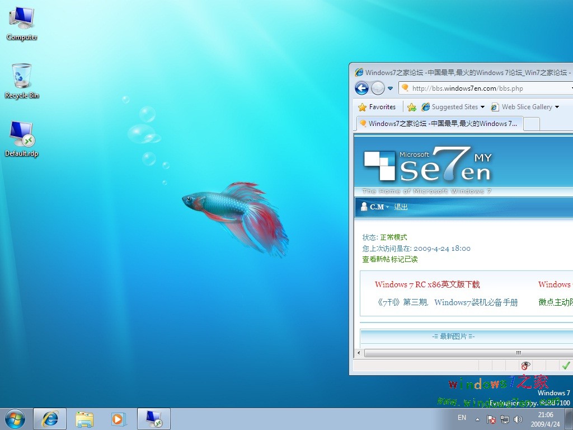
Task: Open Suggested Sites dropdown
Action: [x=453, y=107]
